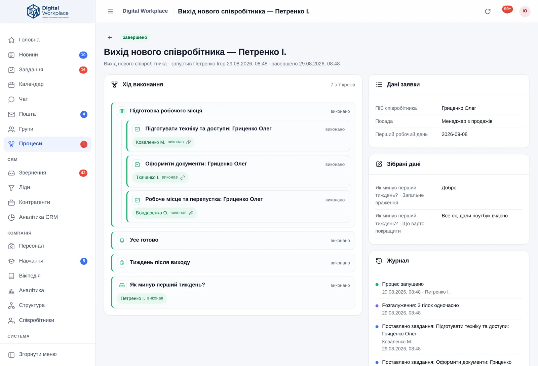Click Ткаченко І. assignee chip
Viewport: 538px width, 366px height.
[x=160, y=177]
